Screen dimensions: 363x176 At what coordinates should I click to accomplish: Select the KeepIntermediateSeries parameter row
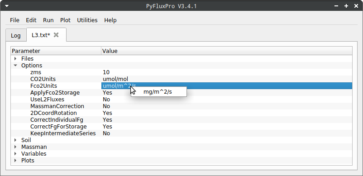click(181, 133)
